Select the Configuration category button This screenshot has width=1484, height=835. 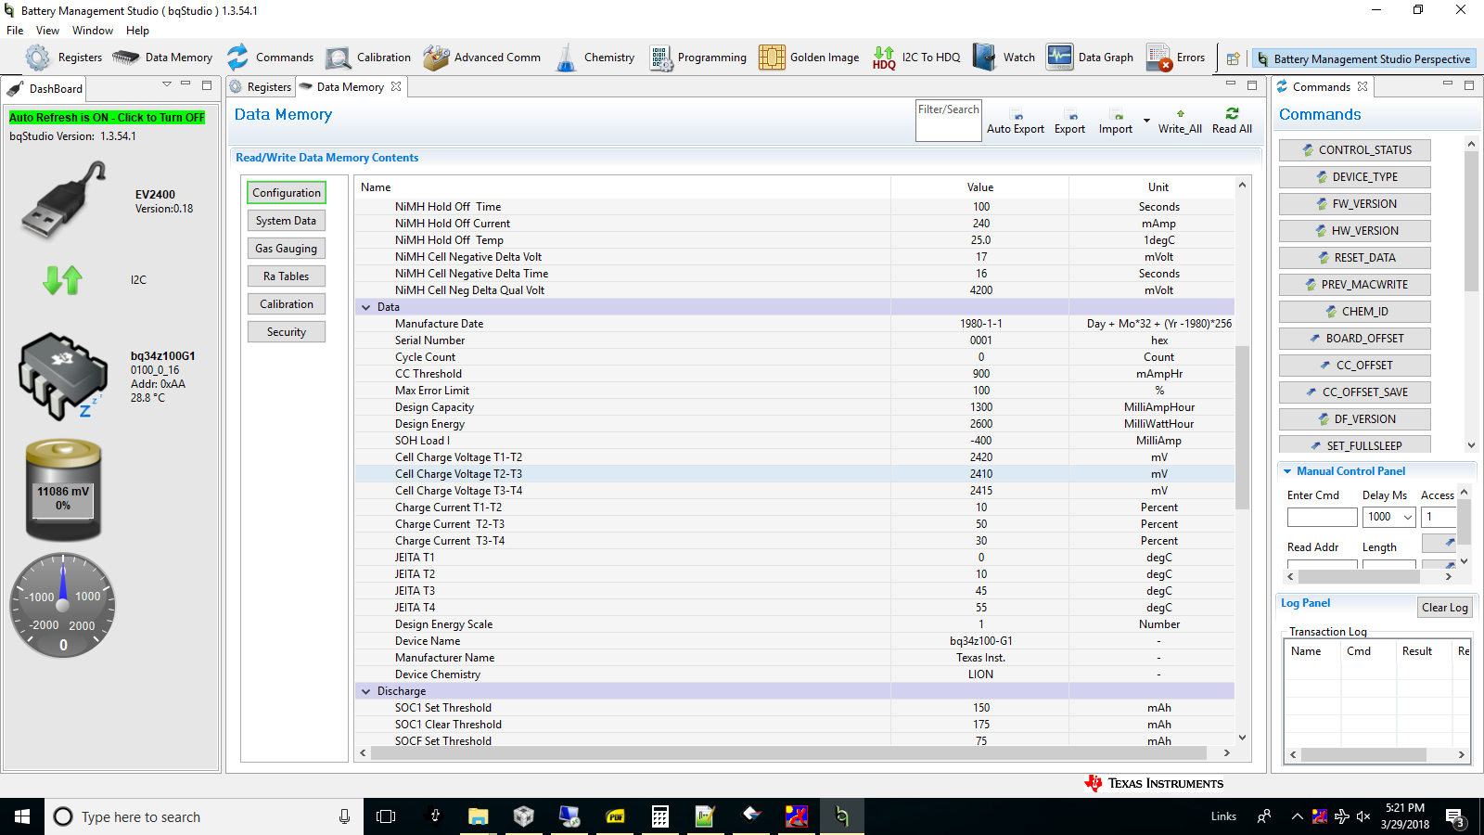(x=287, y=193)
